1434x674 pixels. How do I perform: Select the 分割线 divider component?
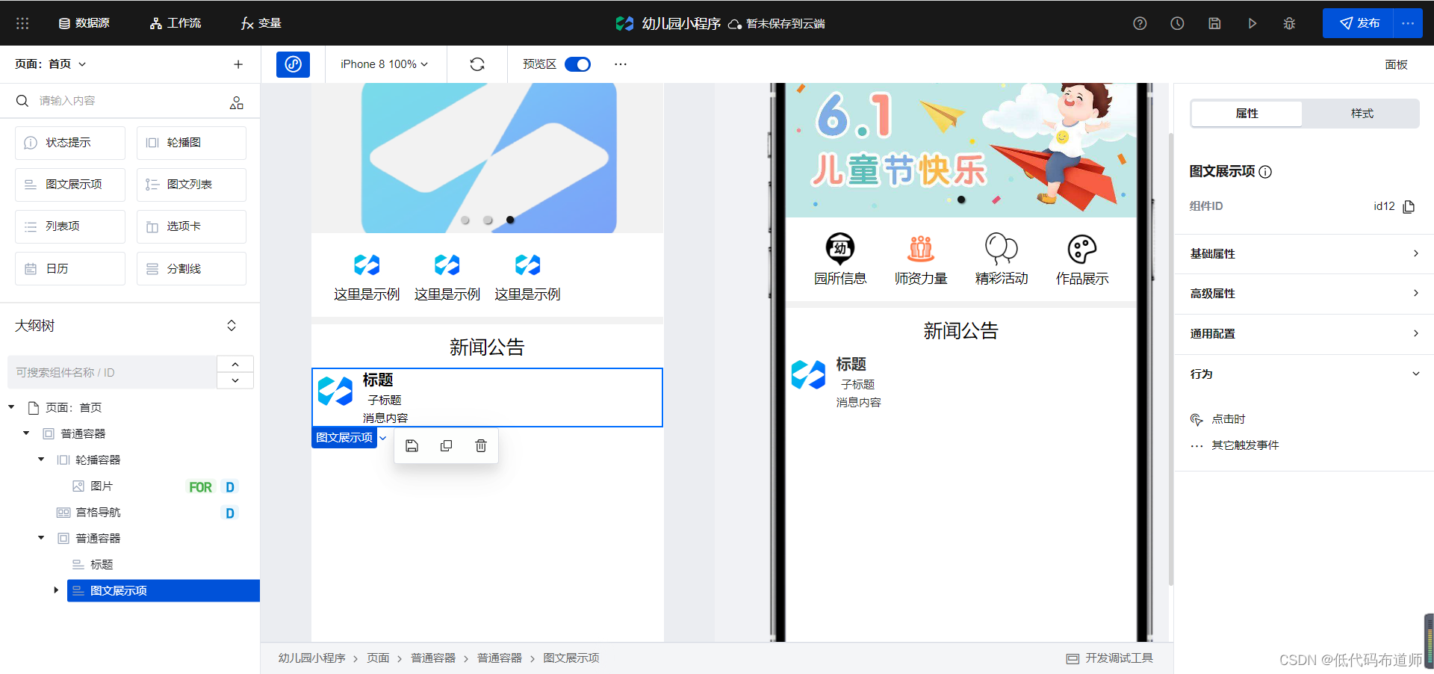pos(191,269)
